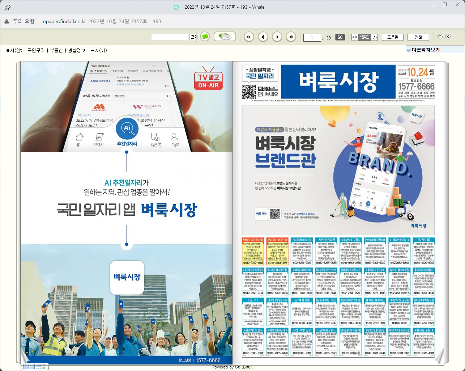Open the 구인구직 jobs section
This screenshot has height=371, width=465.
tap(36, 50)
